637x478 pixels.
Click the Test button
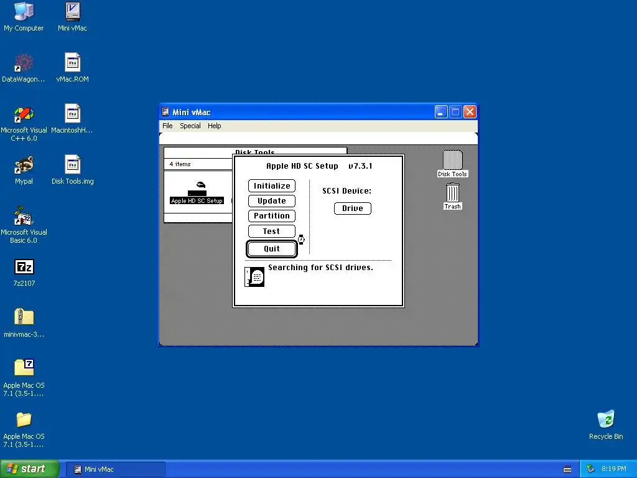point(272,232)
